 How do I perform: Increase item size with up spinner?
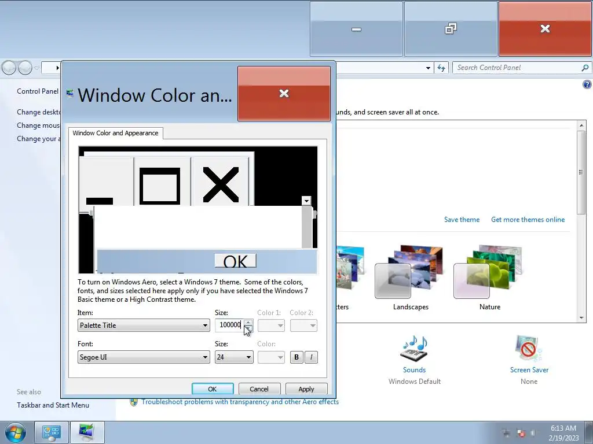coord(248,323)
